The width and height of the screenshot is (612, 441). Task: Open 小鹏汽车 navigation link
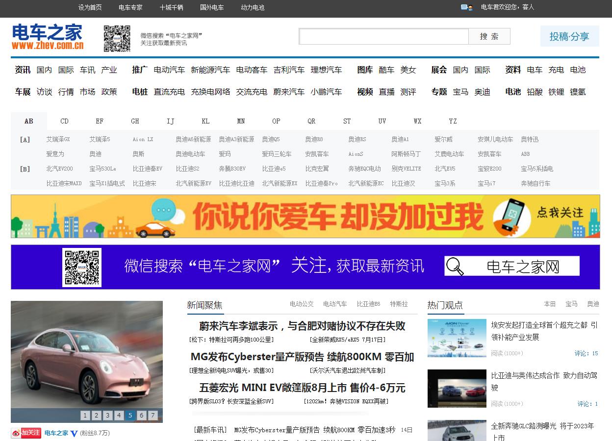pyautogui.click(x=326, y=92)
